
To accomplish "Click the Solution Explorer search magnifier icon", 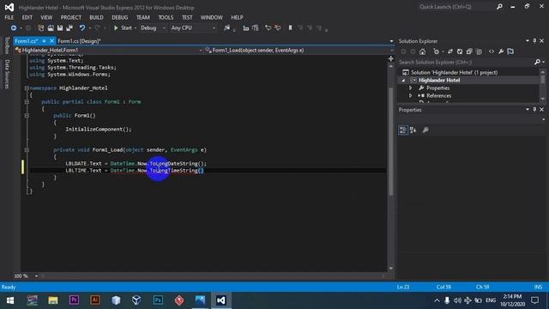I will [x=538, y=62].
